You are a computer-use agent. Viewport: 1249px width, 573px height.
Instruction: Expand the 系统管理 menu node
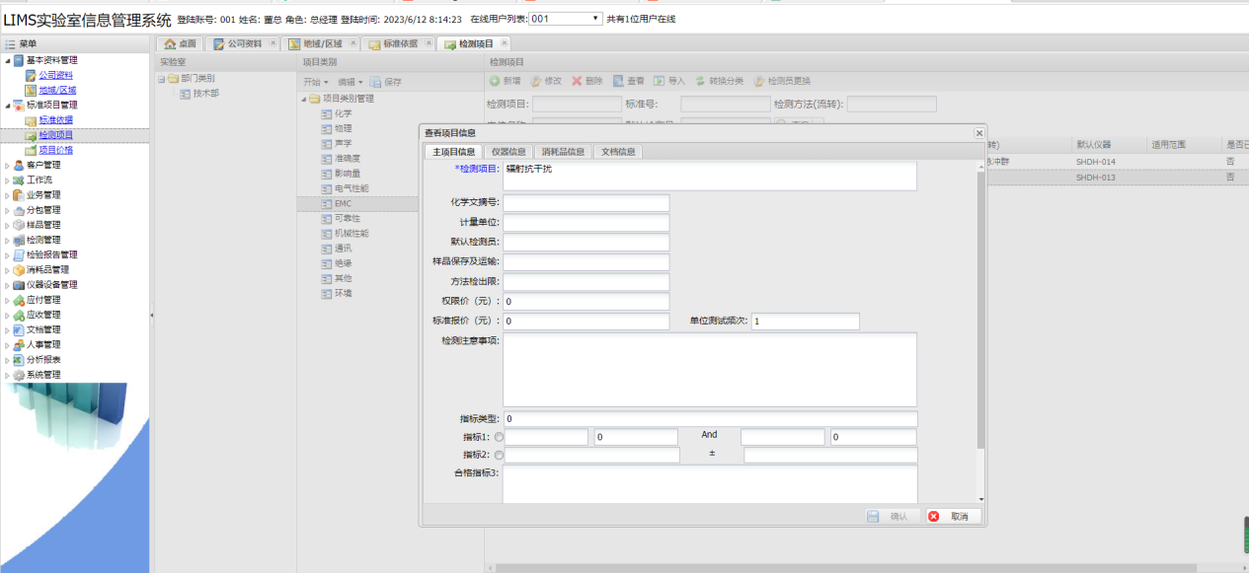coord(7,375)
